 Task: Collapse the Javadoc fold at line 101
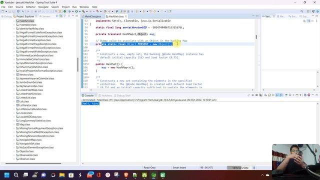(x=88, y=50)
